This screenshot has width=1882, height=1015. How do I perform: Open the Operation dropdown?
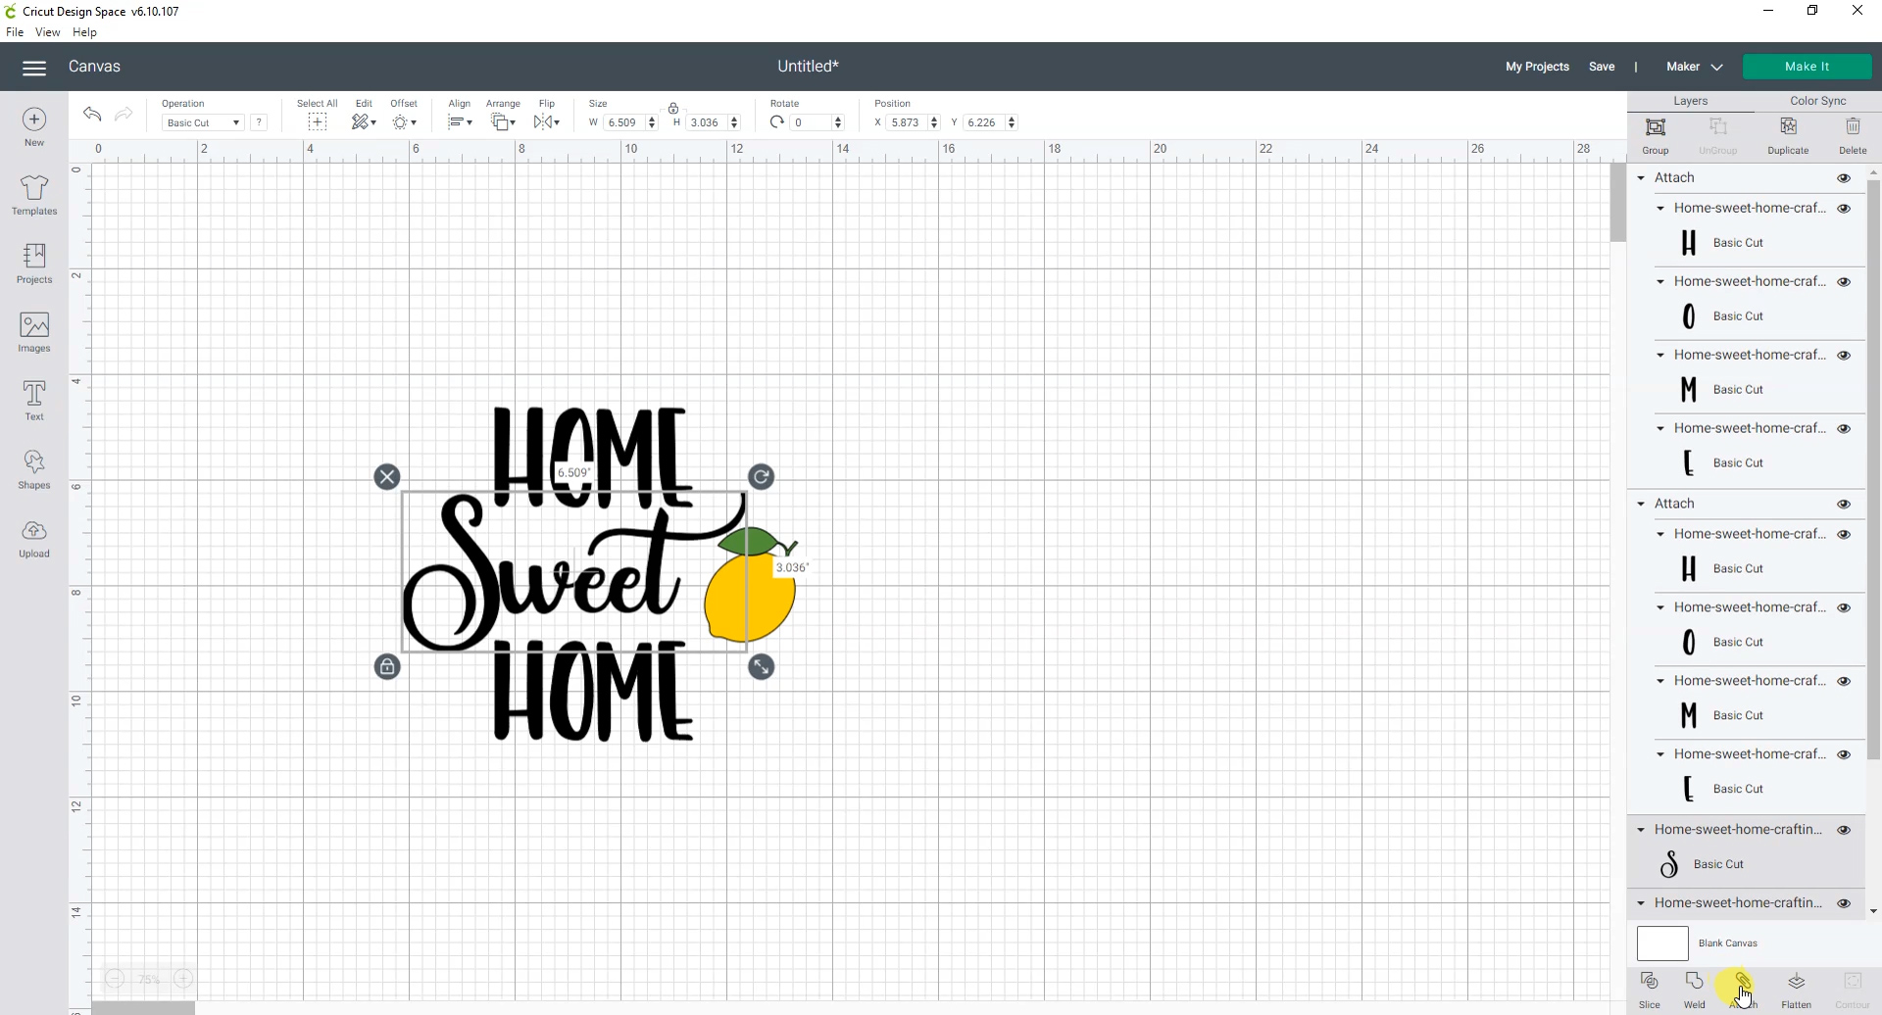[x=202, y=122]
